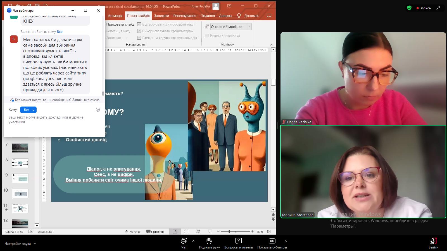This screenshot has height=251, width=447.
Task: Open the Zoom chat panel
Action: tap(184, 243)
